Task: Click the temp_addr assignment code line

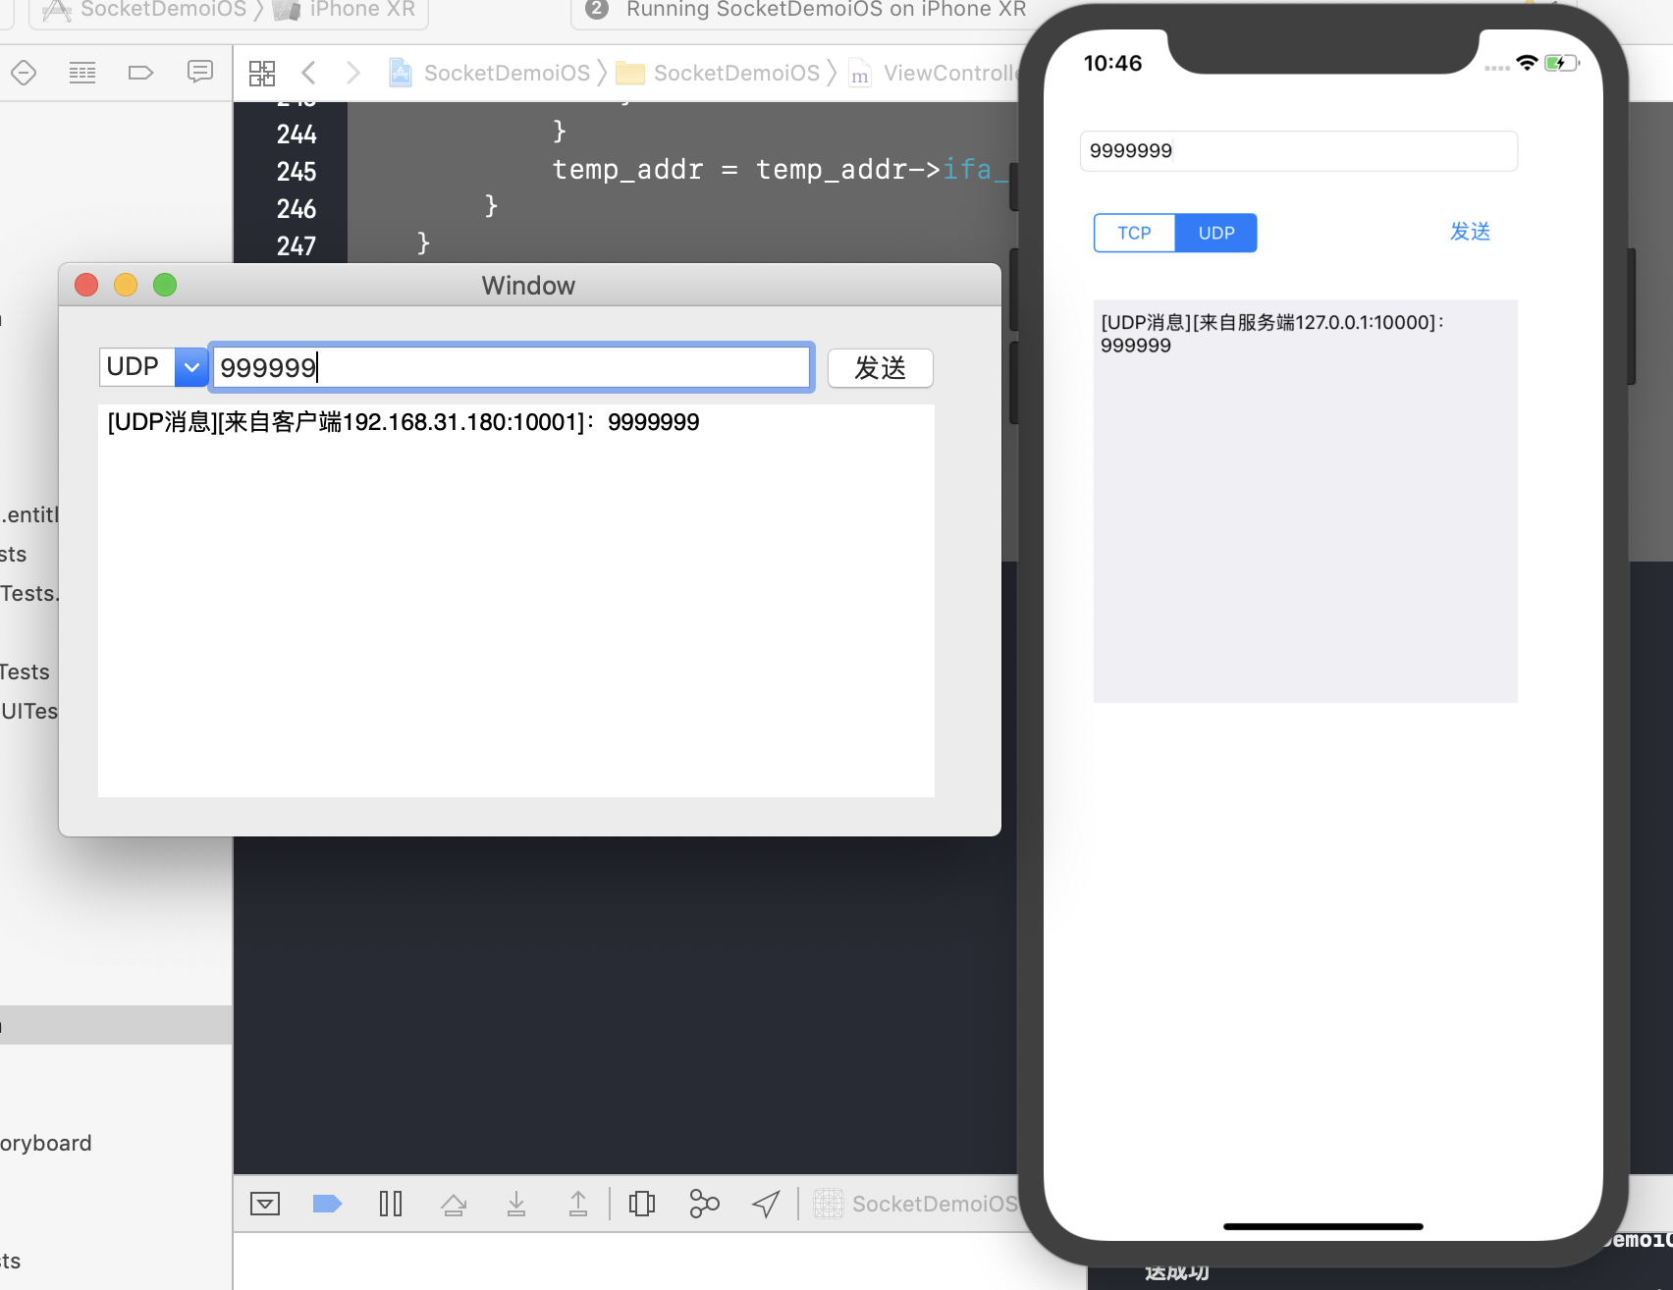Action: click(x=782, y=170)
